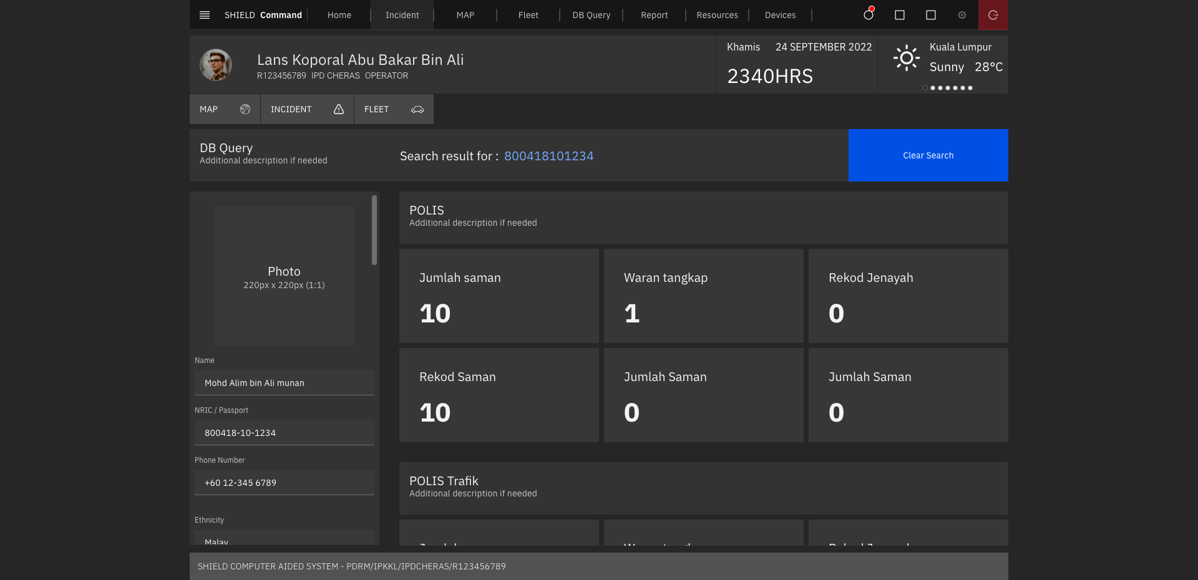
Task: Open the Rekod Saman card
Action: [499, 395]
